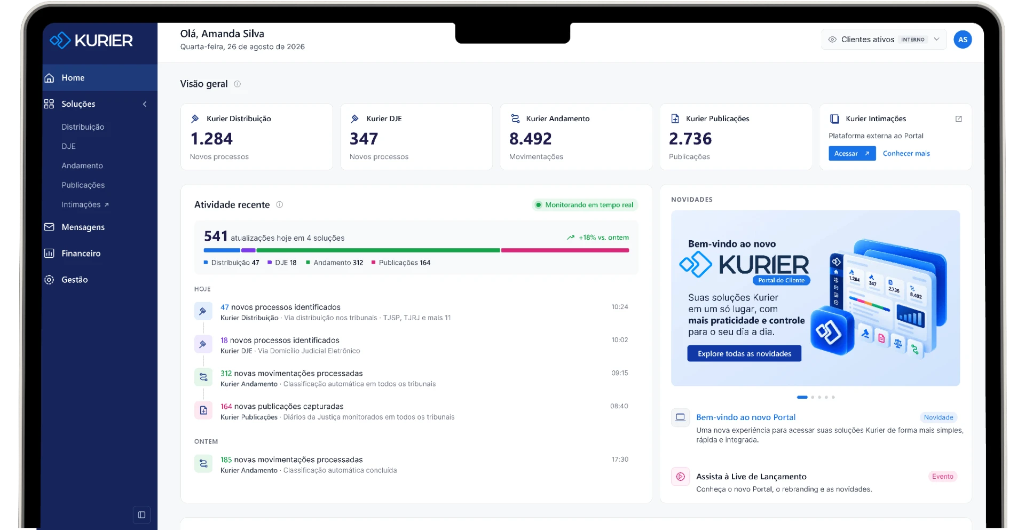Click green Andamento segment of progress bar
This screenshot has width=1025, height=530.
point(378,250)
